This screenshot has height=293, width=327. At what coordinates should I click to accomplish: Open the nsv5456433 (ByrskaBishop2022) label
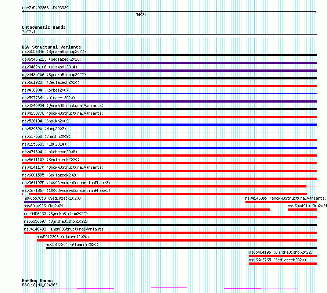(56, 214)
